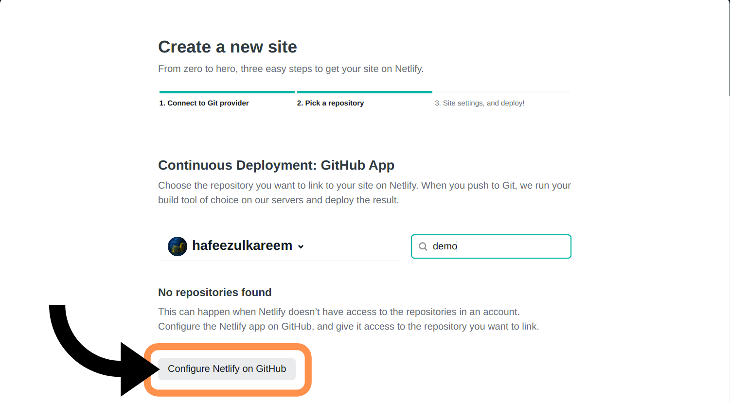Viewport: 730px width, 403px height.
Task: Click progress bar segment above Pick a repository
Action: click(365, 92)
